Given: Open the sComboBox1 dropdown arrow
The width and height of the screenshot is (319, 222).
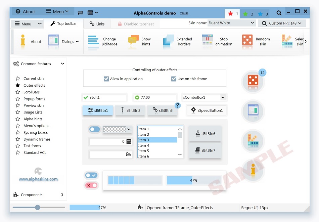Looking at the screenshot, I should [x=223, y=97].
